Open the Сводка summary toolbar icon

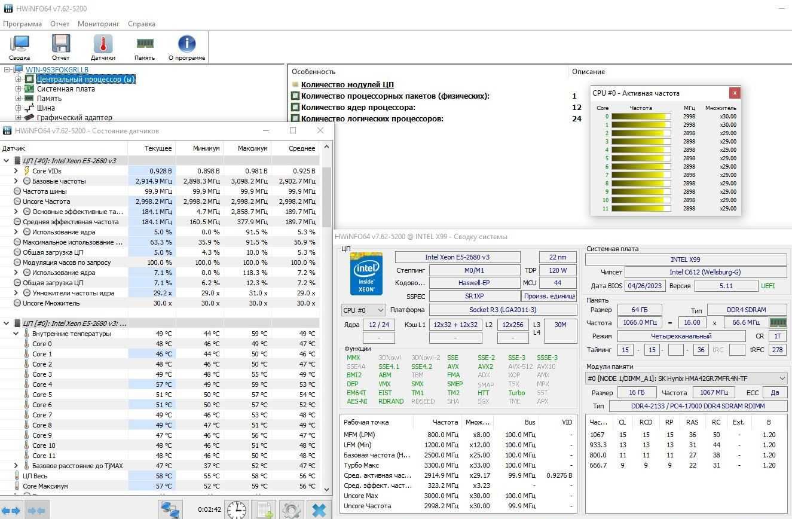19,47
